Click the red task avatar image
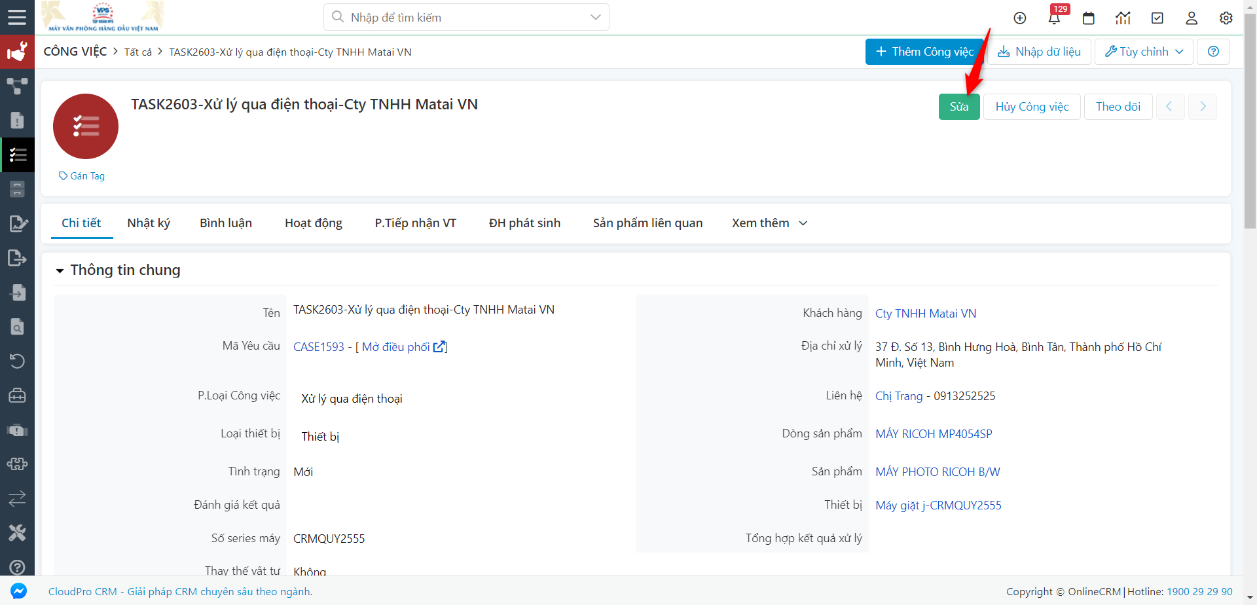Image resolution: width=1257 pixels, height=605 pixels. pos(86,126)
